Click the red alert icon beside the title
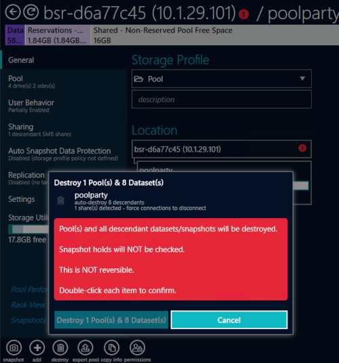Viewport: 339px width, 363px height. (x=243, y=14)
